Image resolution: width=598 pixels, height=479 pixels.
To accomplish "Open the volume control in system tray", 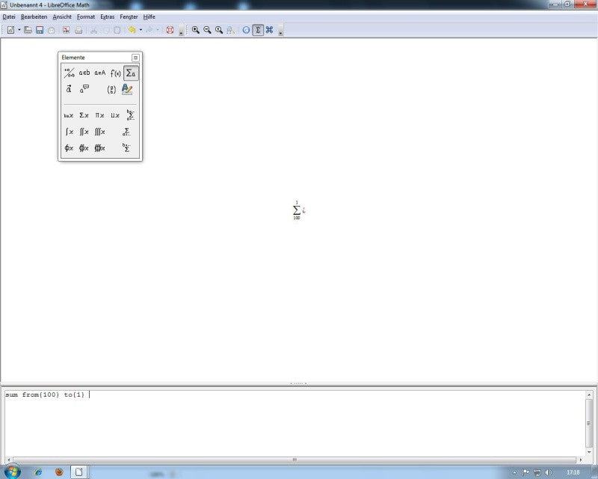I will click(549, 472).
